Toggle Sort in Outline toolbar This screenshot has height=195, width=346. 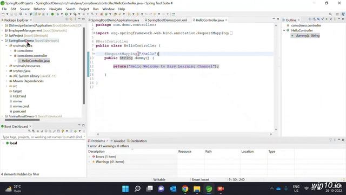(x=314, y=19)
